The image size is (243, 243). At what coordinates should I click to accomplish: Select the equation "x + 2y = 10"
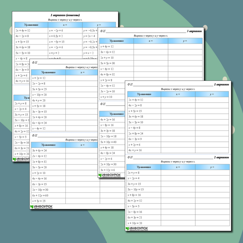pyautogui.click(x=39, y=173)
